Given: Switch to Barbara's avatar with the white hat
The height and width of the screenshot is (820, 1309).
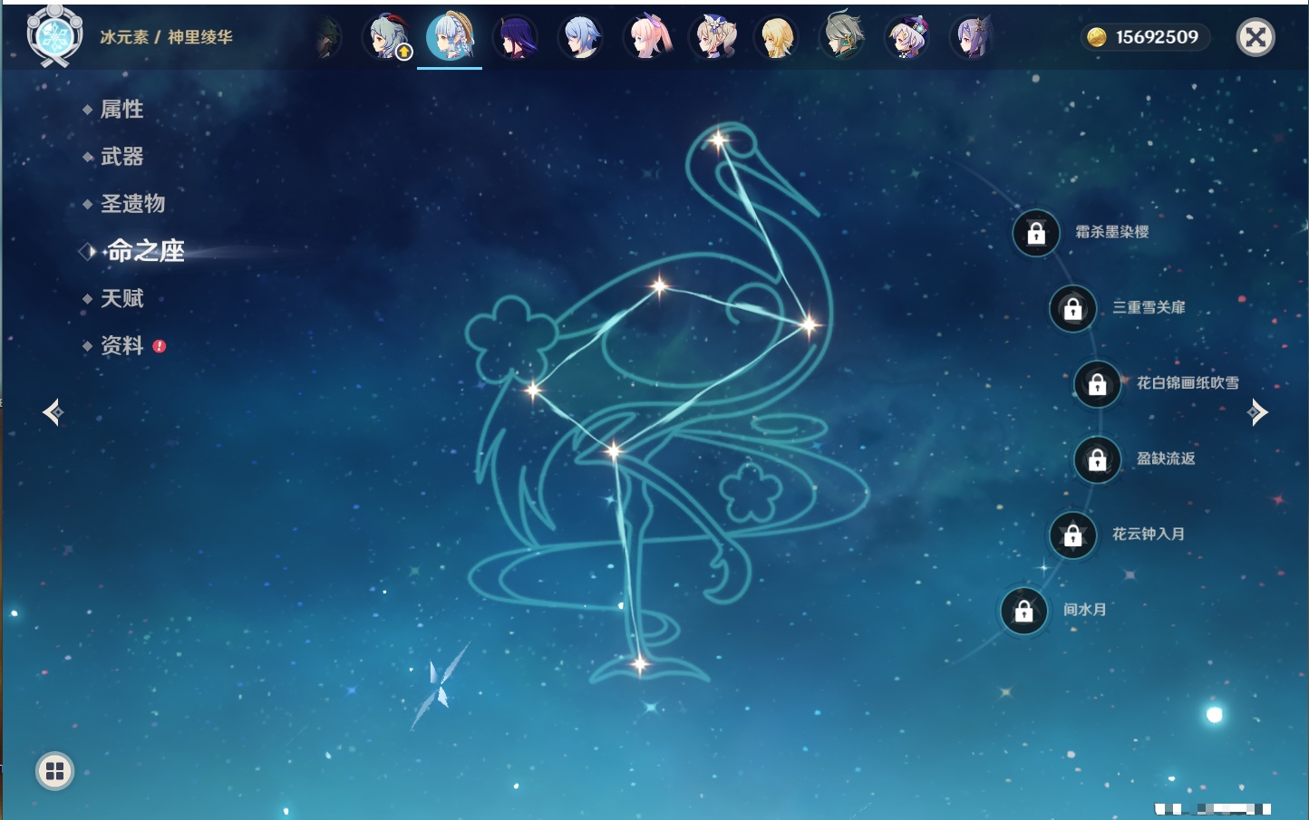Looking at the screenshot, I should click(x=713, y=37).
